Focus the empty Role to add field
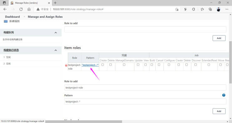Screen dimensions: 232x123 [145, 29]
